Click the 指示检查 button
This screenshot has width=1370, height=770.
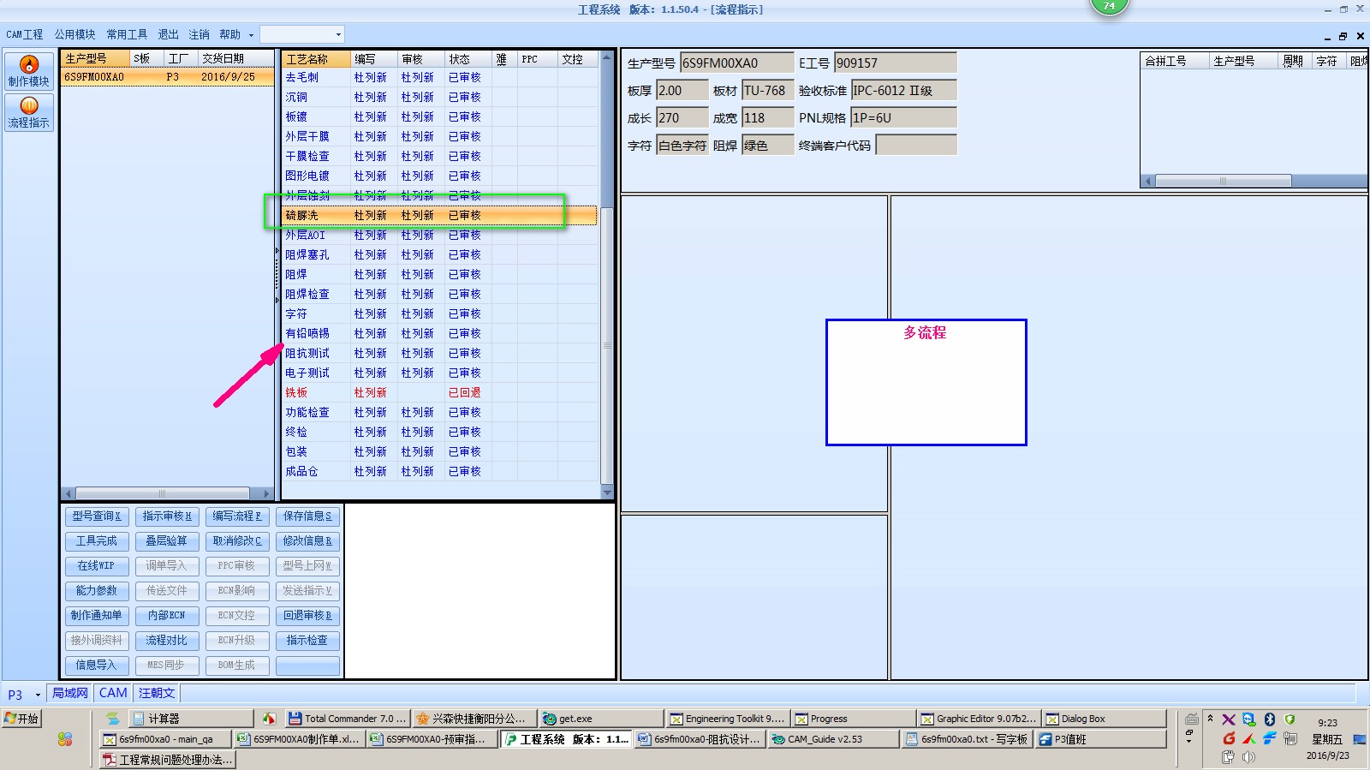pos(307,641)
